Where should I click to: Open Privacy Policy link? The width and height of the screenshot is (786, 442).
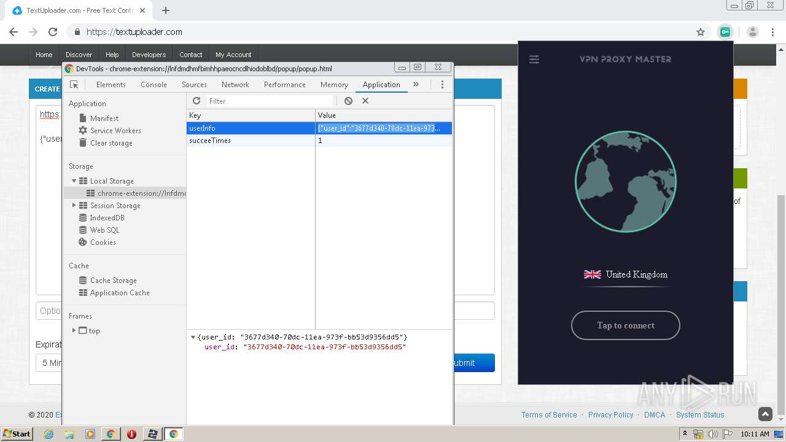coord(610,415)
